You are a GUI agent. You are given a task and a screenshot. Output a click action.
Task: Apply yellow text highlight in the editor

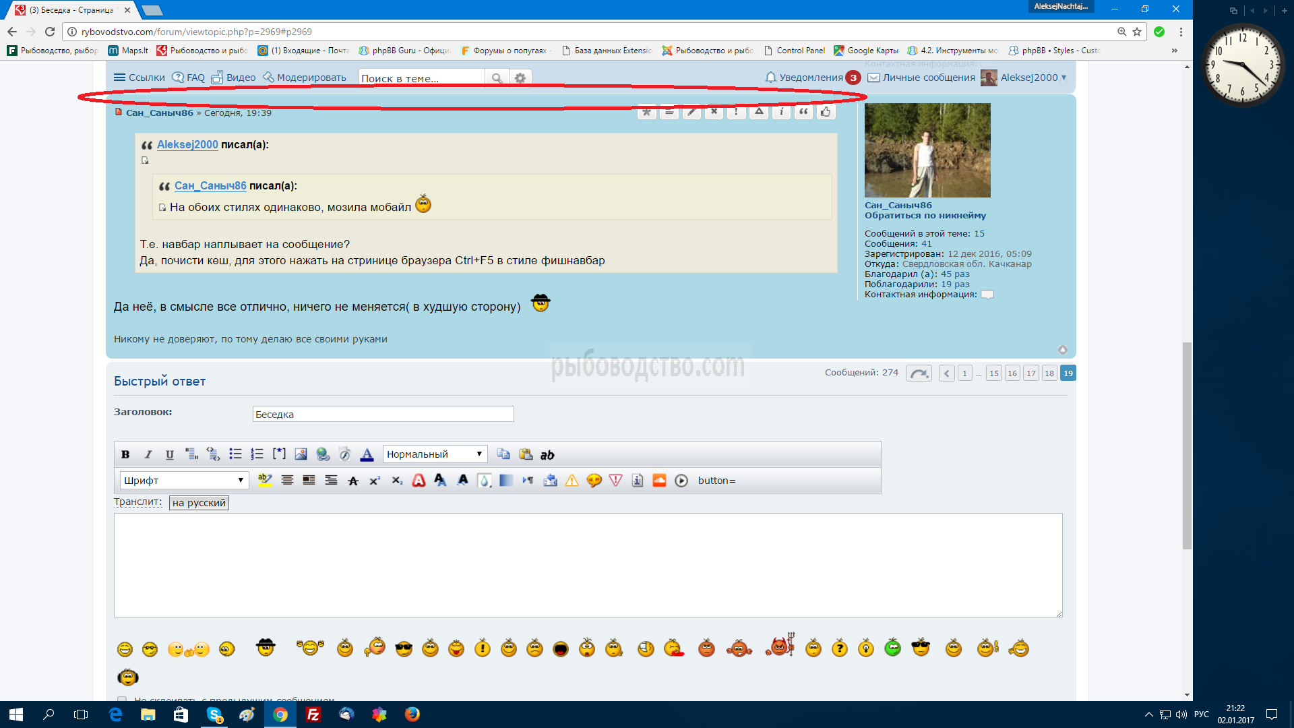pos(265,481)
